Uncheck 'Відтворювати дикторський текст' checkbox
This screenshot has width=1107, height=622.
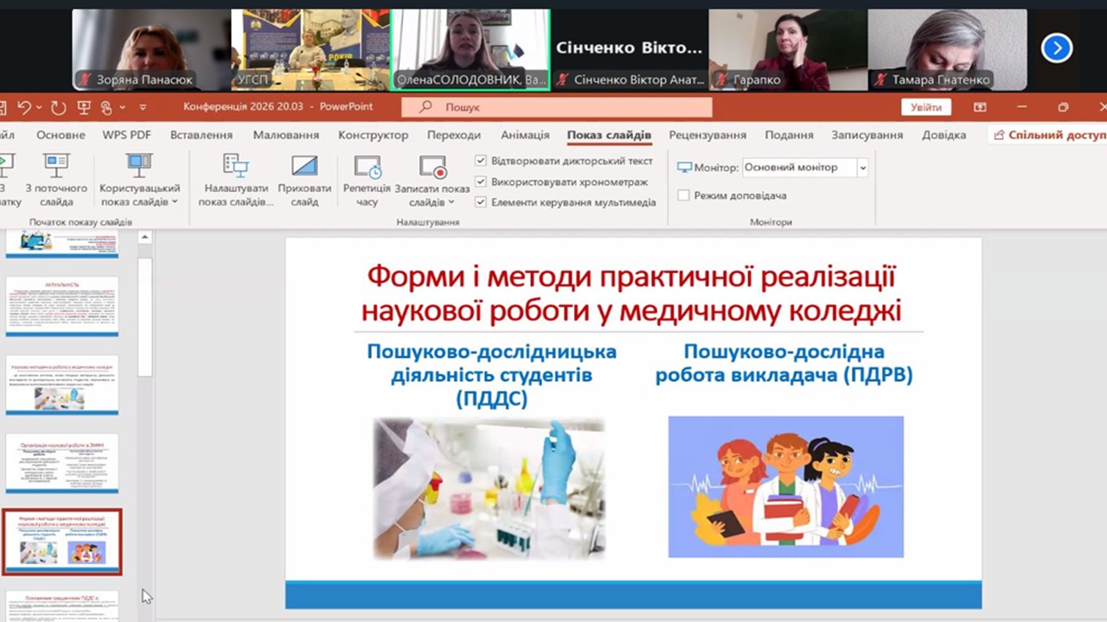pos(481,161)
